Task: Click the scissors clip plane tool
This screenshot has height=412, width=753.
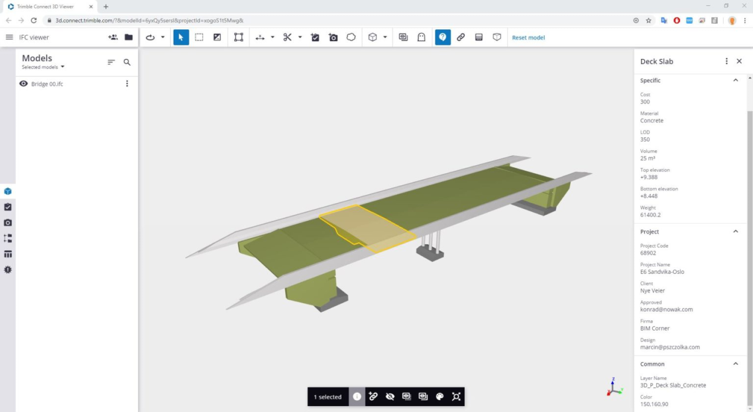Action: (287, 37)
